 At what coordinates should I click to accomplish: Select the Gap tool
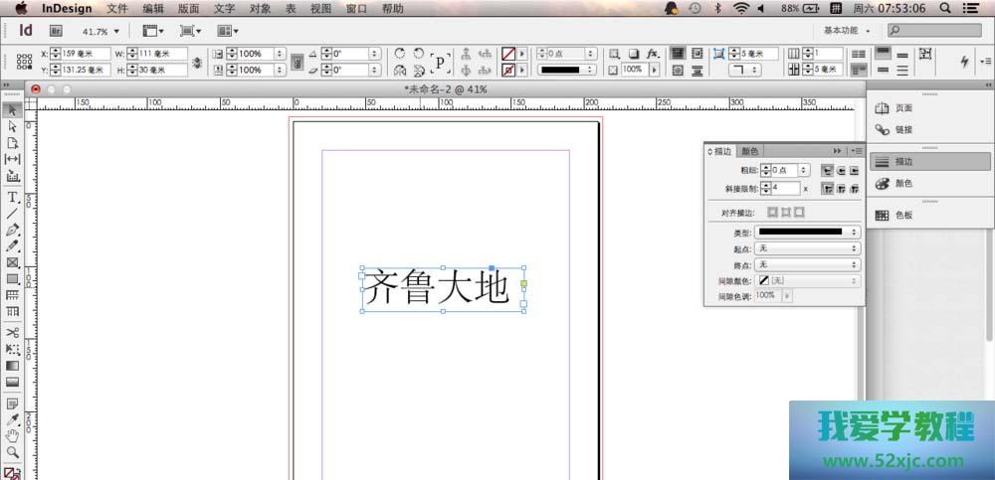pyautogui.click(x=13, y=159)
